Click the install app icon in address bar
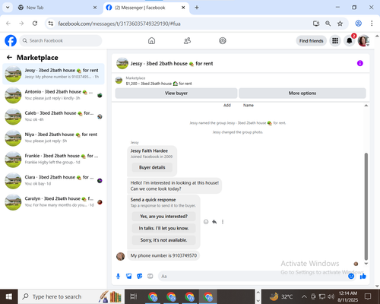The height and width of the screenshot is (304, 380). point(316,24)
